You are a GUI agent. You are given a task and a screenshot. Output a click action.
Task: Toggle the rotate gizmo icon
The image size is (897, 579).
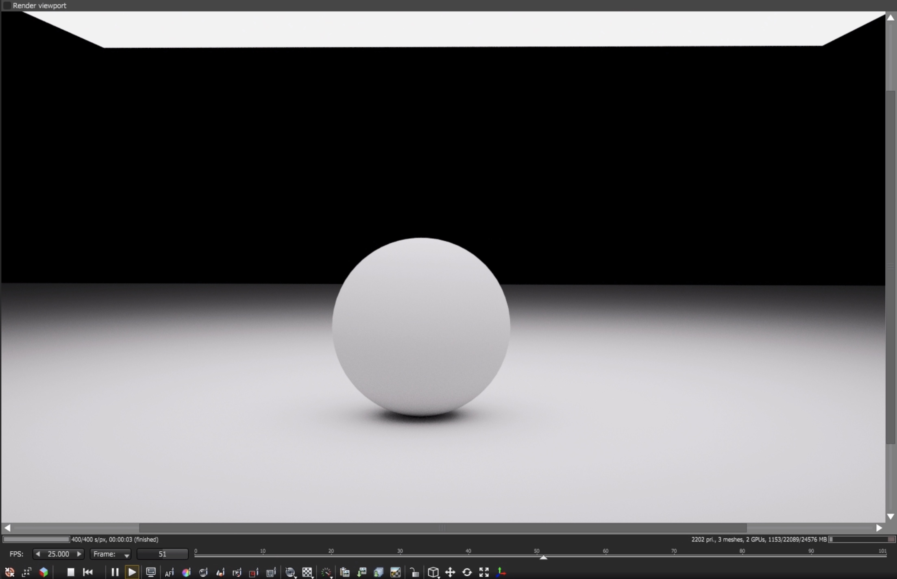pos(467,572)
